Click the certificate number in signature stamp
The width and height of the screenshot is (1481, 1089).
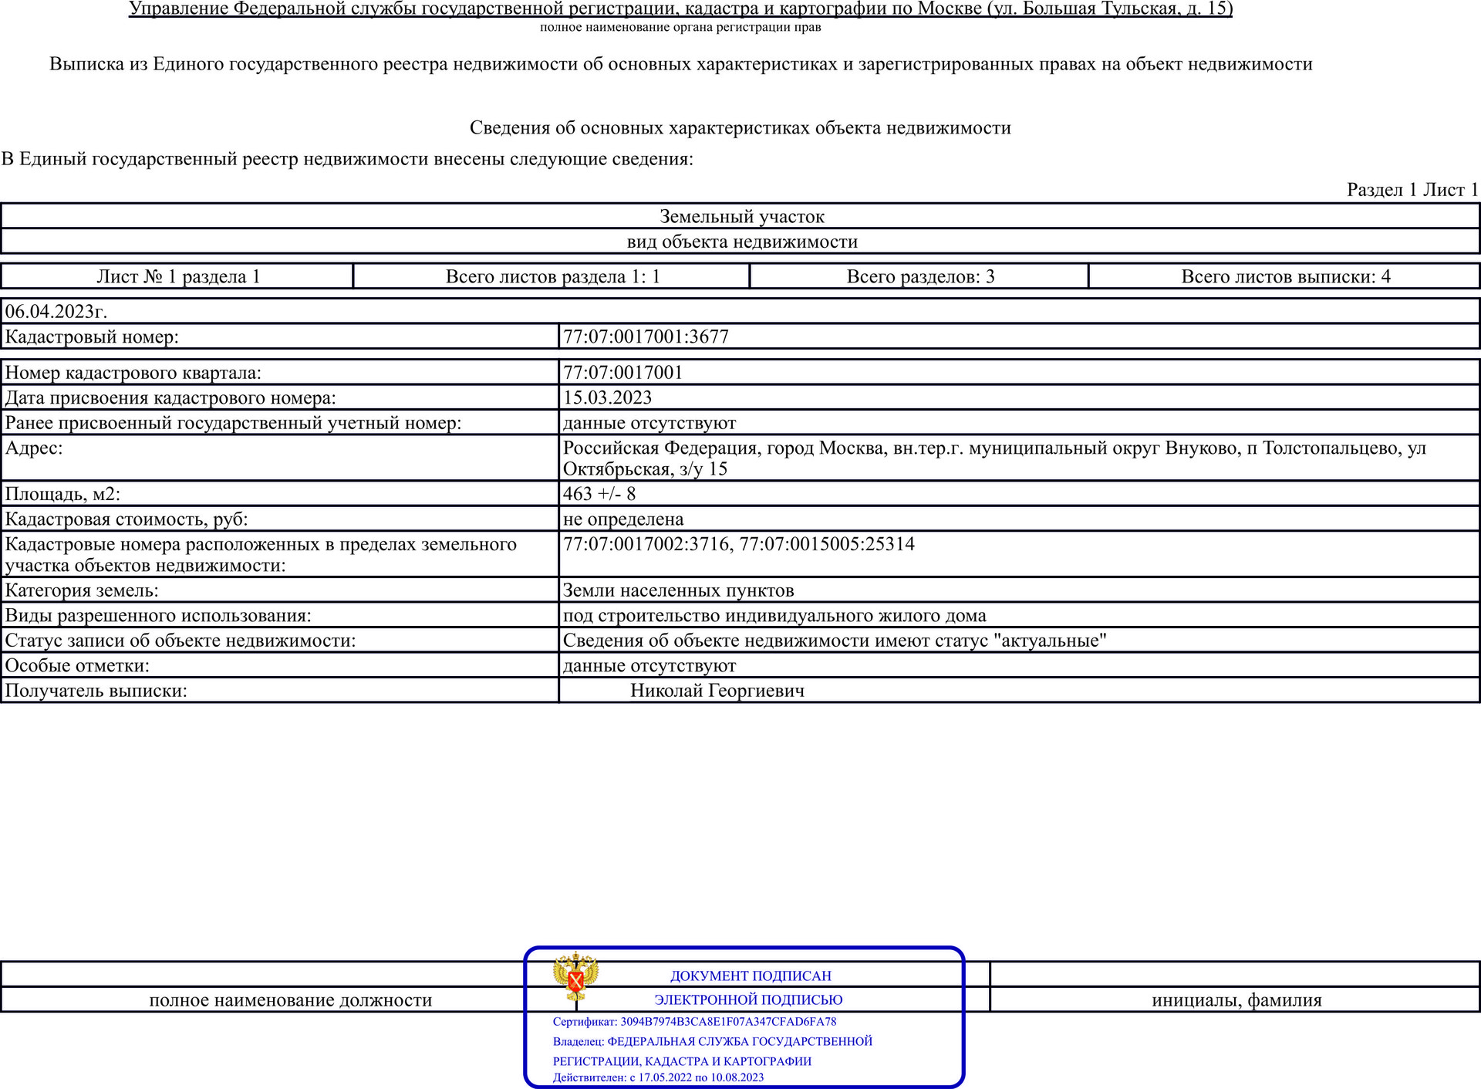[x=694, y=1021]
